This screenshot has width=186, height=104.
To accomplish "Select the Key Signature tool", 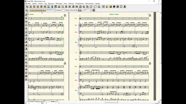I will (34, 7).
